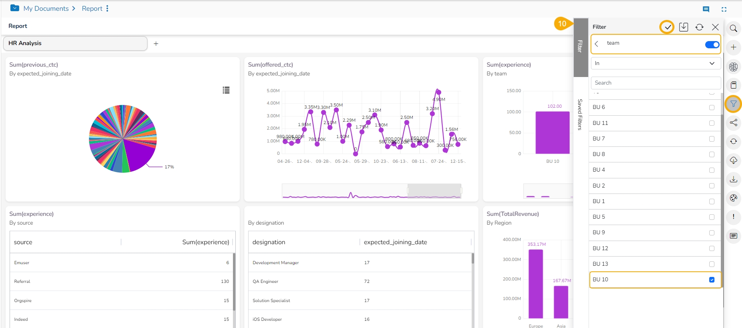The height and width of the screenshot is (328, 742).
Task: Open the comments icon in top bar
Action: [706, 9]
